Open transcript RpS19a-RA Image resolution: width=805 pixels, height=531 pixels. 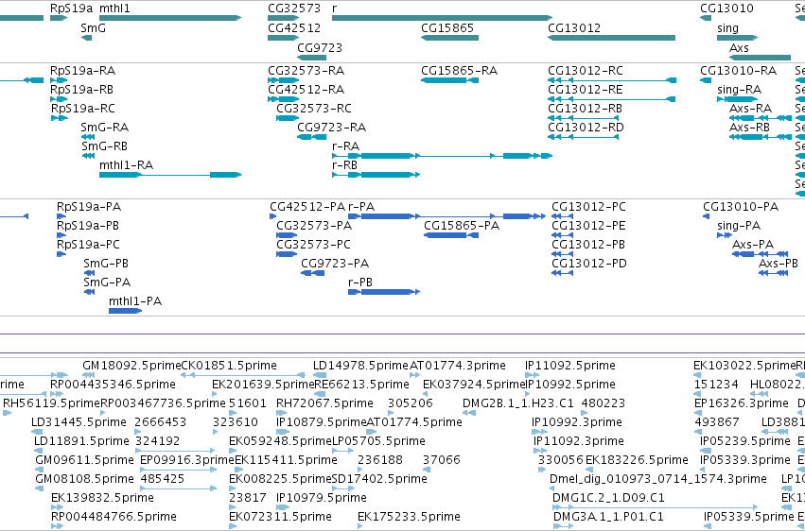59,80
